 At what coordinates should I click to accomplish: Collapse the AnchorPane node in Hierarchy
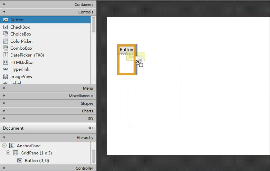4,146
